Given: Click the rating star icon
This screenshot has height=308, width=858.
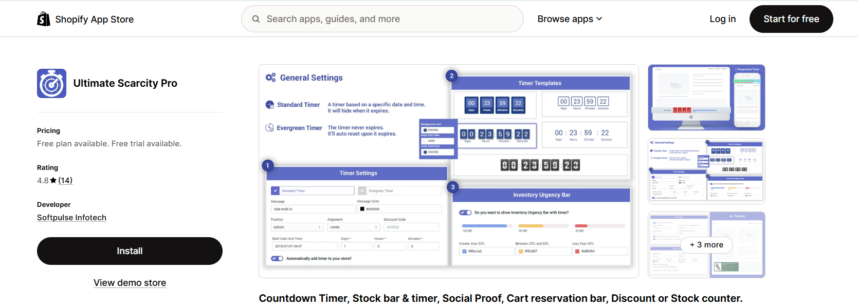Looking at the screenshot, I should [x=53, y=181].
